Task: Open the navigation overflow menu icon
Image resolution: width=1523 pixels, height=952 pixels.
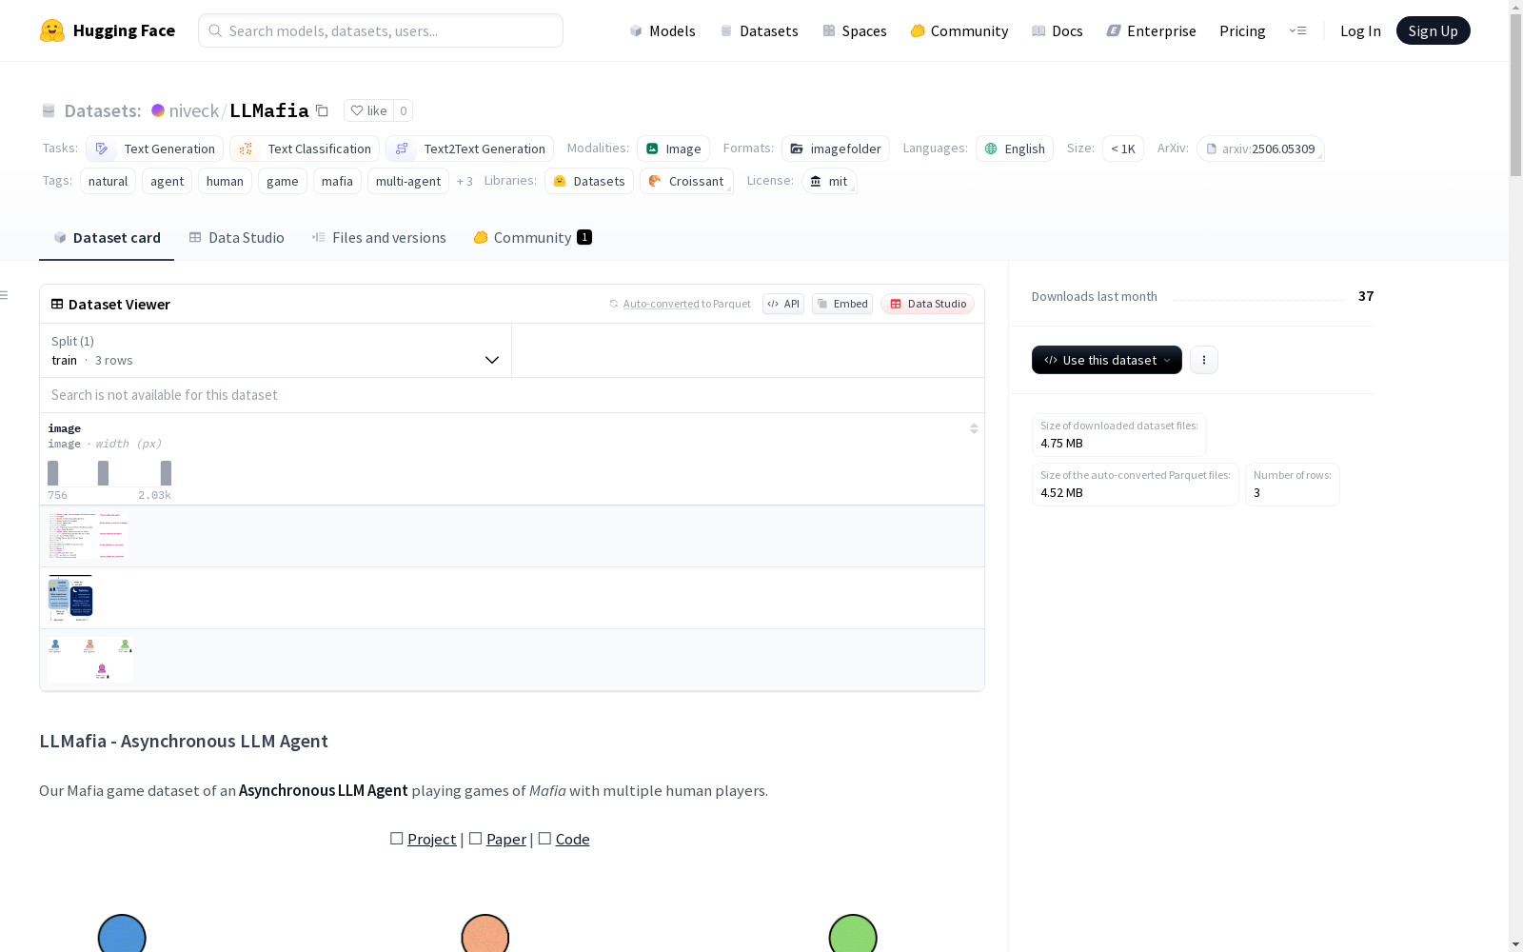Action: pos(1297,30)
